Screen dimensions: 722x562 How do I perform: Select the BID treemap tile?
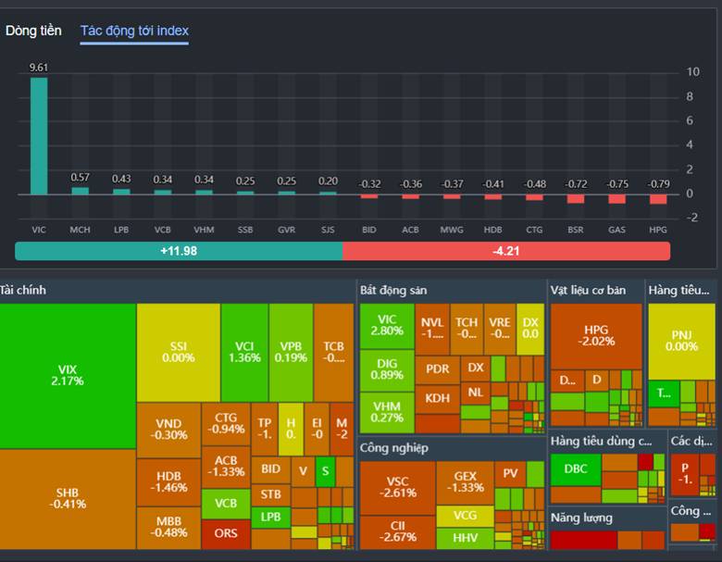[270, 469]
